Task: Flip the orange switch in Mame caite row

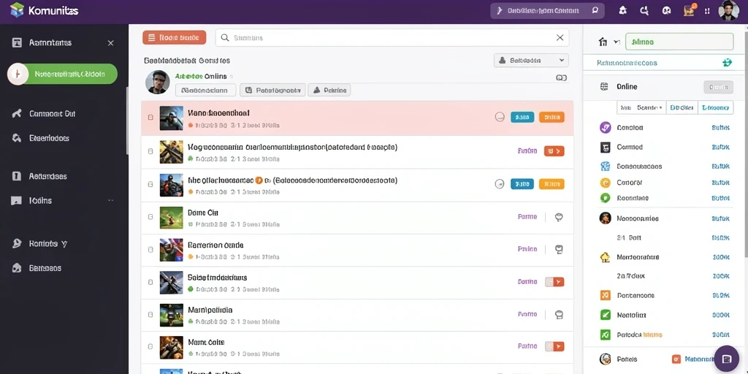Action: tap(554, 346)
